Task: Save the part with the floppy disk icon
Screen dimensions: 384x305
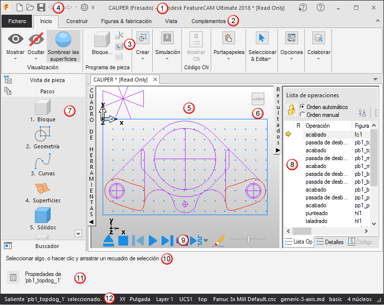Action: (41, 7)
